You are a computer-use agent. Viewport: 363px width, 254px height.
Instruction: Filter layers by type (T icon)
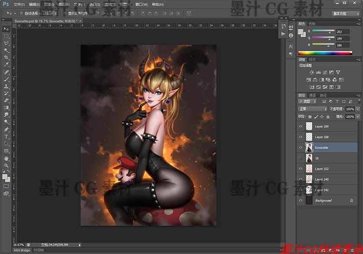click(x=337, y=102)
